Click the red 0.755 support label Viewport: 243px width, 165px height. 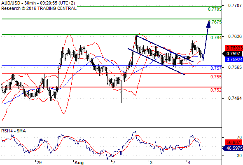(x=216, y=77)
